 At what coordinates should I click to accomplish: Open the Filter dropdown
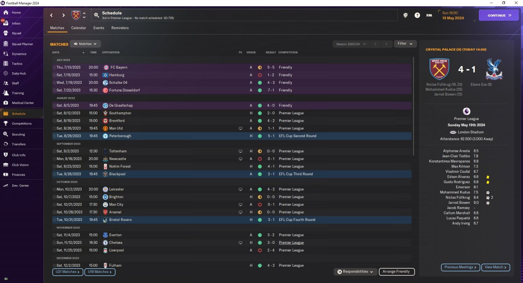coord(405,44)
